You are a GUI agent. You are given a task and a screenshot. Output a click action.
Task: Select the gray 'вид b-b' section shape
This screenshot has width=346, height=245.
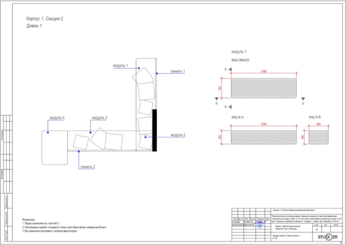[319, 137]
